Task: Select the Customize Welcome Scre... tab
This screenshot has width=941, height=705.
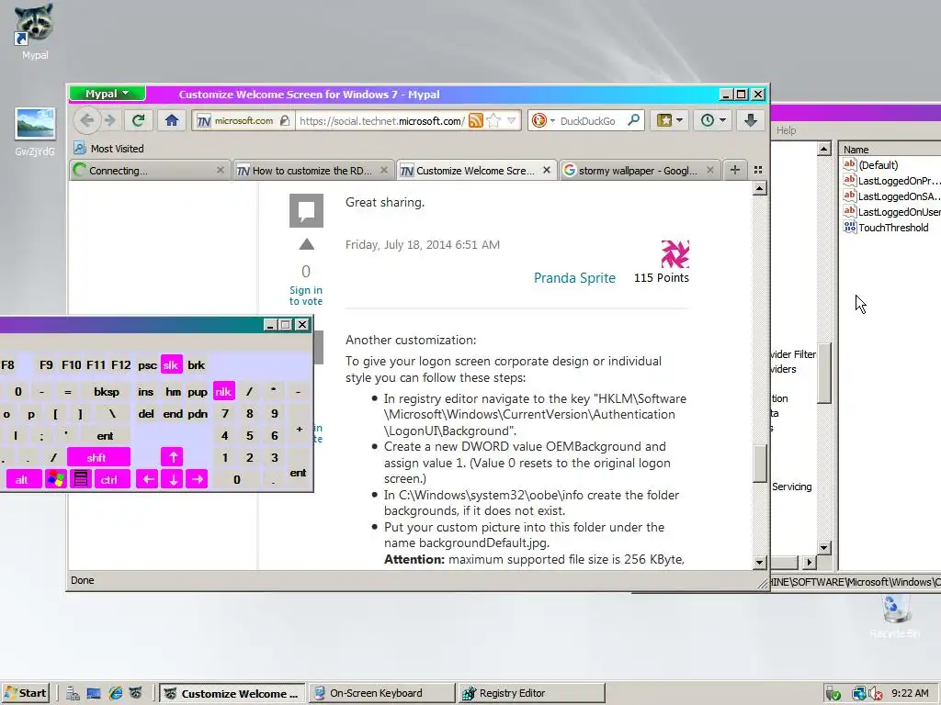Action: (468, 170)
